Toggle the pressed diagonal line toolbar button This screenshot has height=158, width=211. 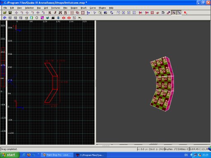coord(179,13)
